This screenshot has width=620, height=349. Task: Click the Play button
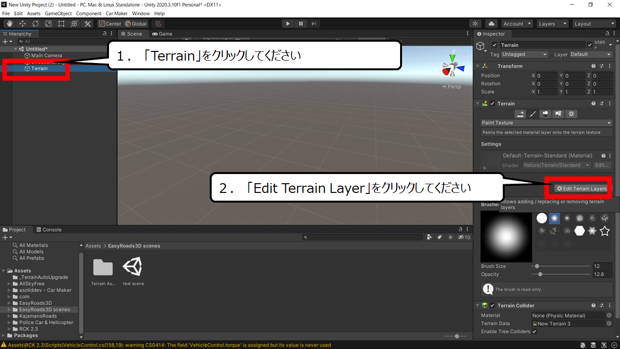(288, 24)
